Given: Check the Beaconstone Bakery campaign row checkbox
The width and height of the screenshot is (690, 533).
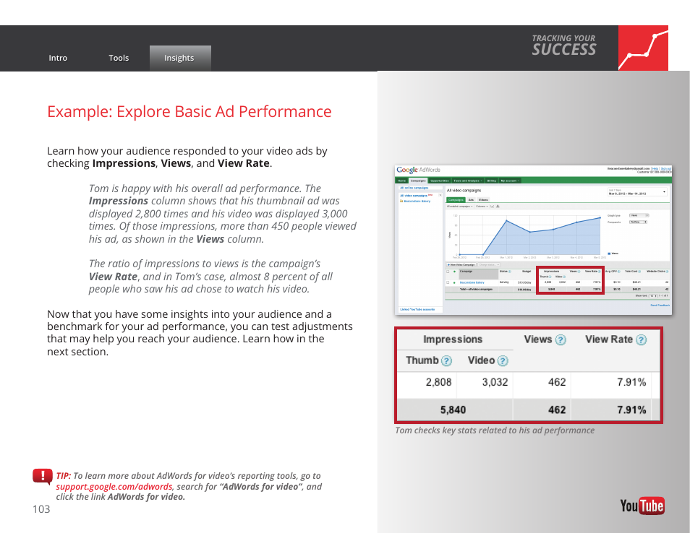Looking at the screenshot, I should 448,282.
